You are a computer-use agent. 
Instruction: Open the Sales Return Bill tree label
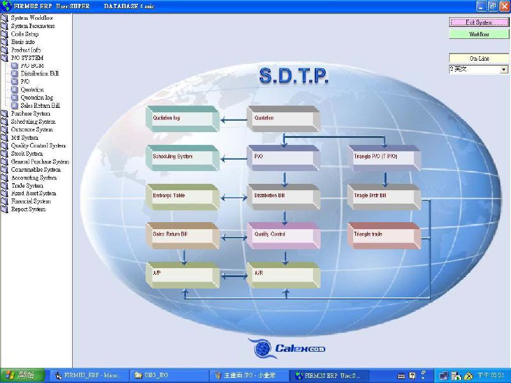40,105
